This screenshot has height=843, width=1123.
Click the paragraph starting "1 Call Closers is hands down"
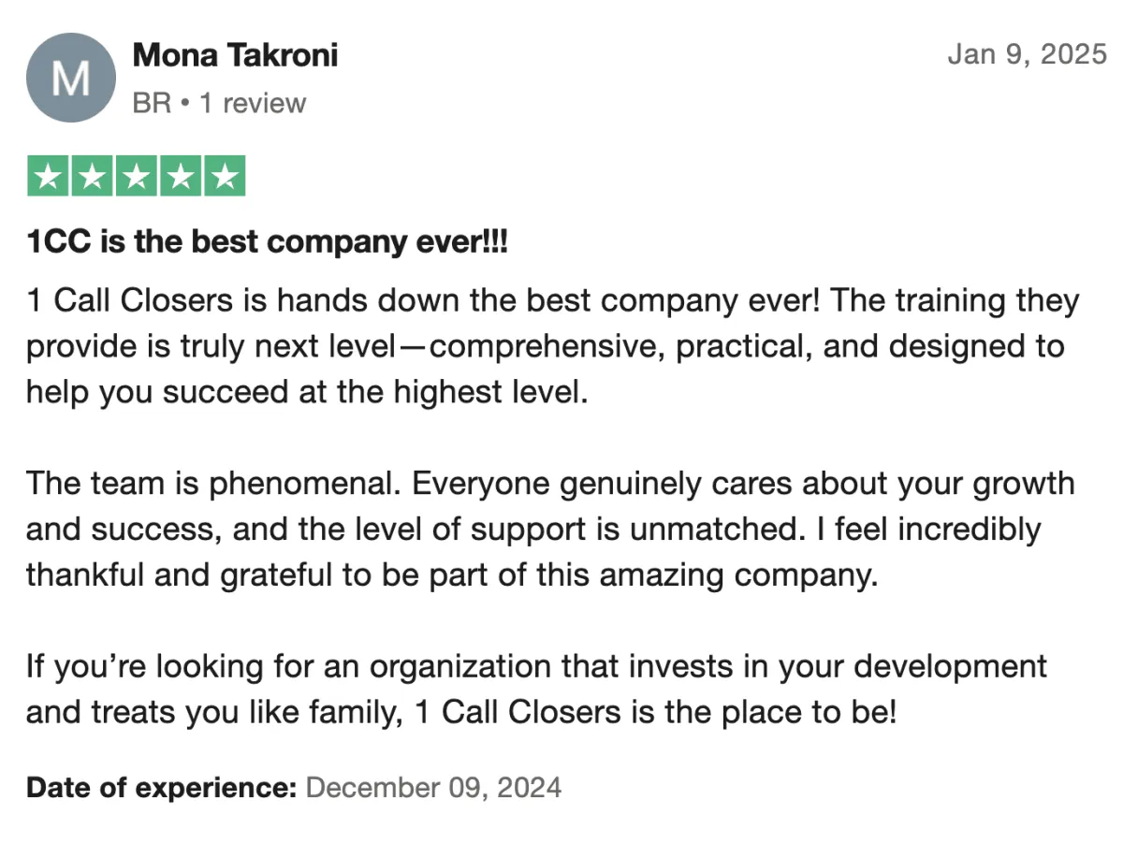point(552,346)
